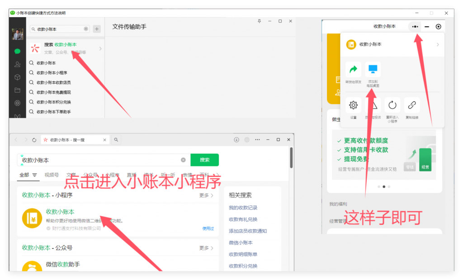Image resolution: width=463 pixels, height=280 pixels.
Task: Expand search results via the right arrow chevron
Action: point(101,47)
